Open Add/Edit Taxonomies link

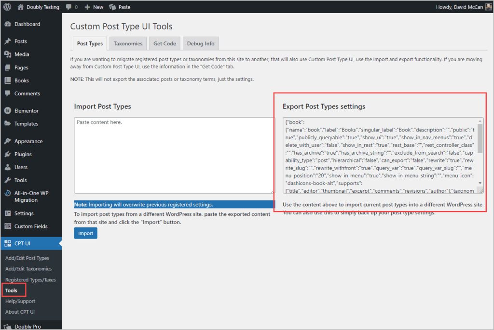[x=29, y=269]
